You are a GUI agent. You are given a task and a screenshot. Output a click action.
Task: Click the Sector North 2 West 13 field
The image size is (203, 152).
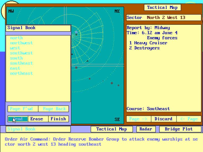click(164, 18)
